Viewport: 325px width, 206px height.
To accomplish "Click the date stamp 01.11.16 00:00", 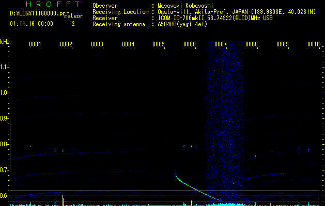I will 32,24.
